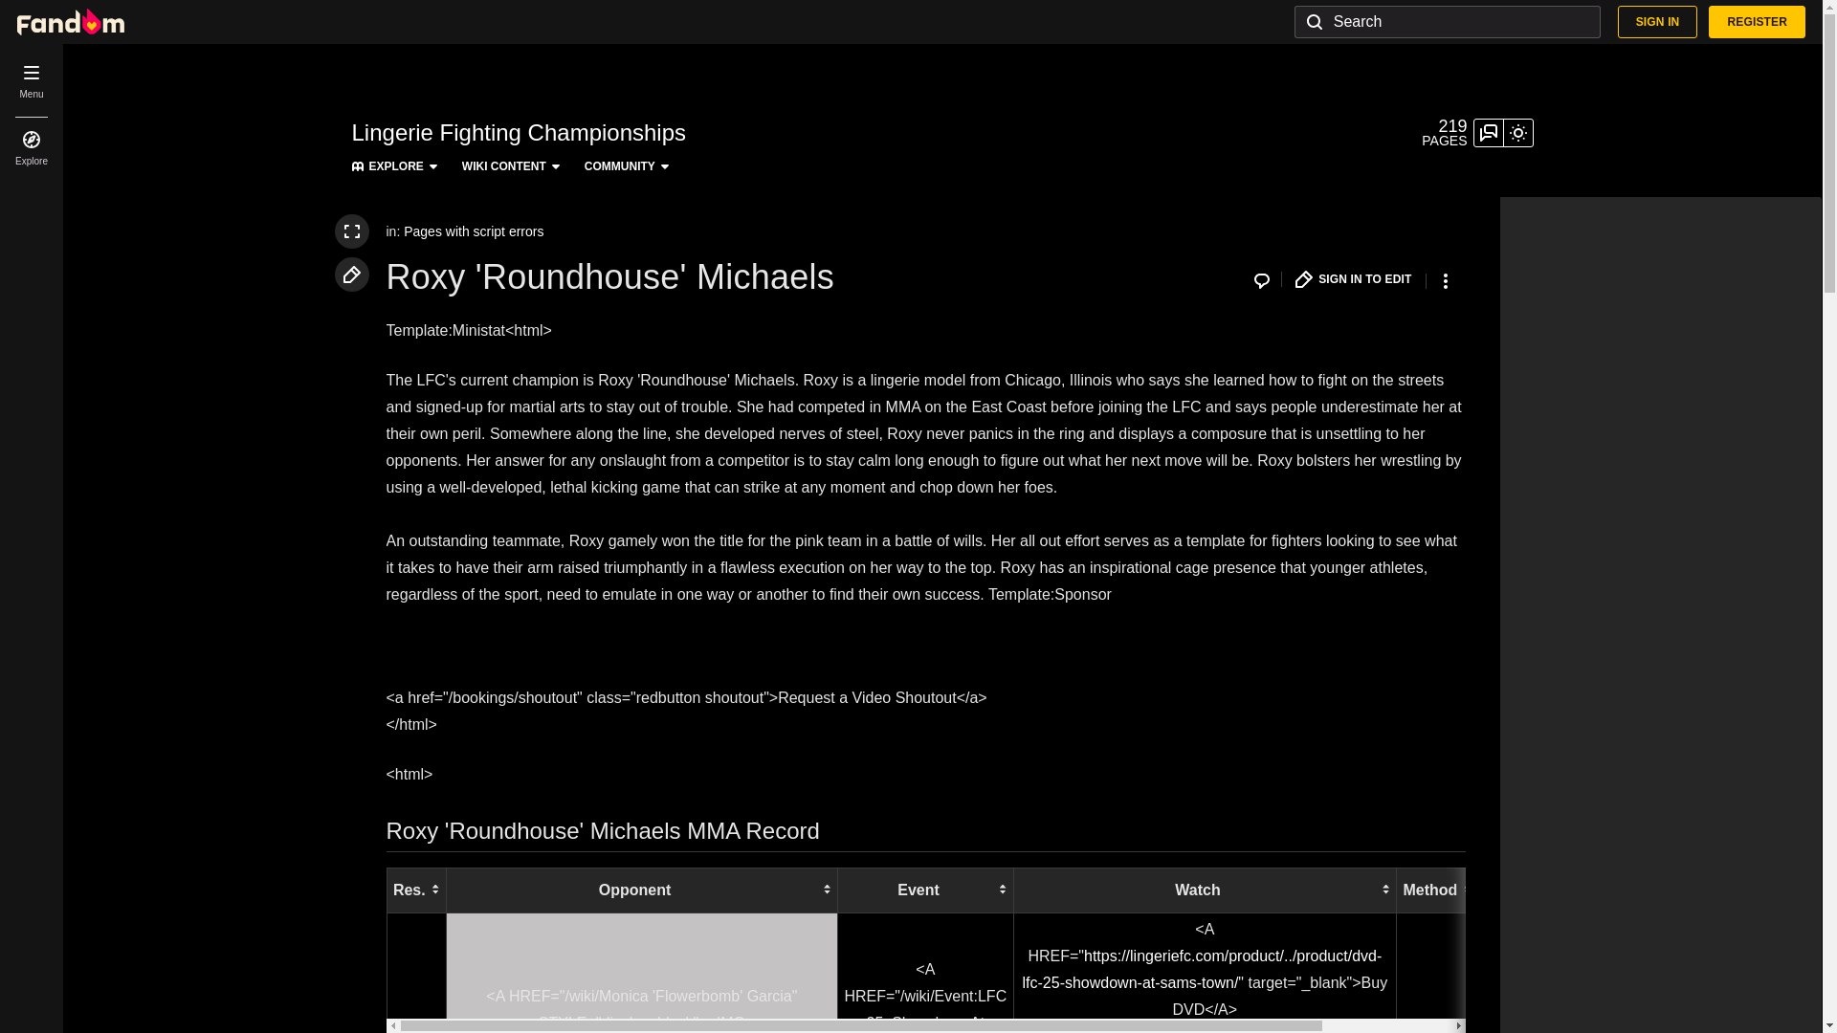Click the Roxy 'Roundhouse' Michaels MMA Record heading

pos(603,831)
